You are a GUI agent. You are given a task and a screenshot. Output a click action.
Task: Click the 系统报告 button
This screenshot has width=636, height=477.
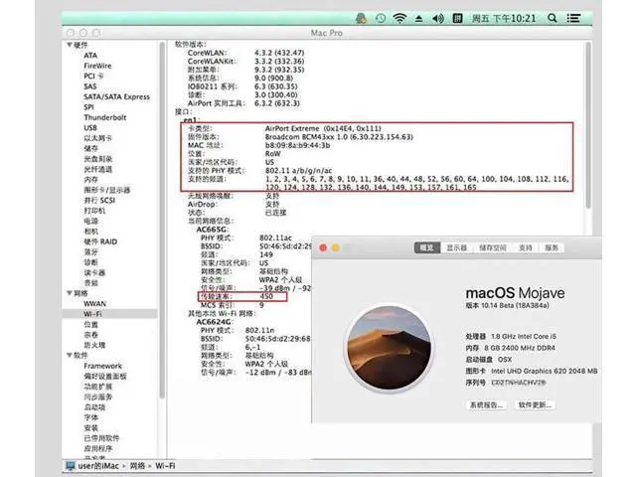[486, 404]
